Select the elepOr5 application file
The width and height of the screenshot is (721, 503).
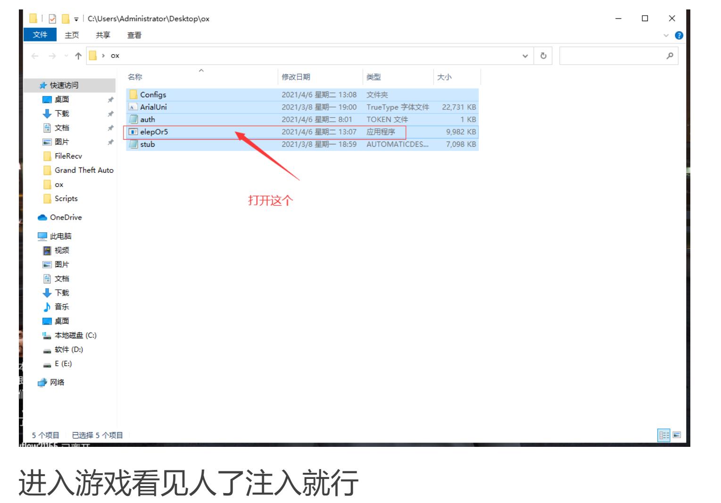point(154,132)
